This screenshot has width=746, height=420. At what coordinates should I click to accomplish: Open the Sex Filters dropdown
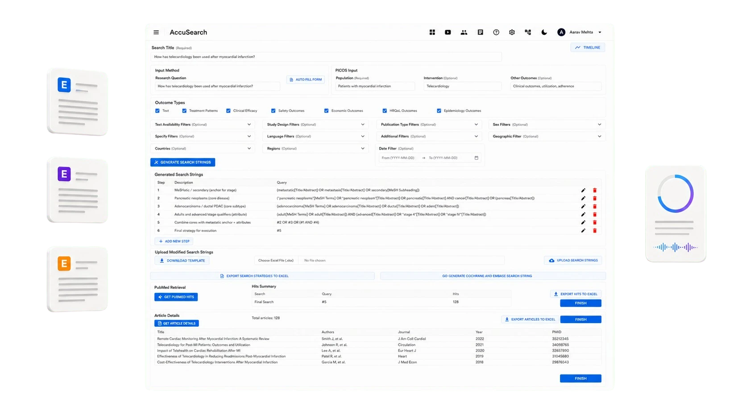coord(547,125)
